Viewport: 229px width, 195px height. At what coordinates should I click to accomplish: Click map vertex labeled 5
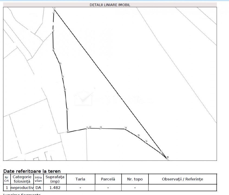60,64
